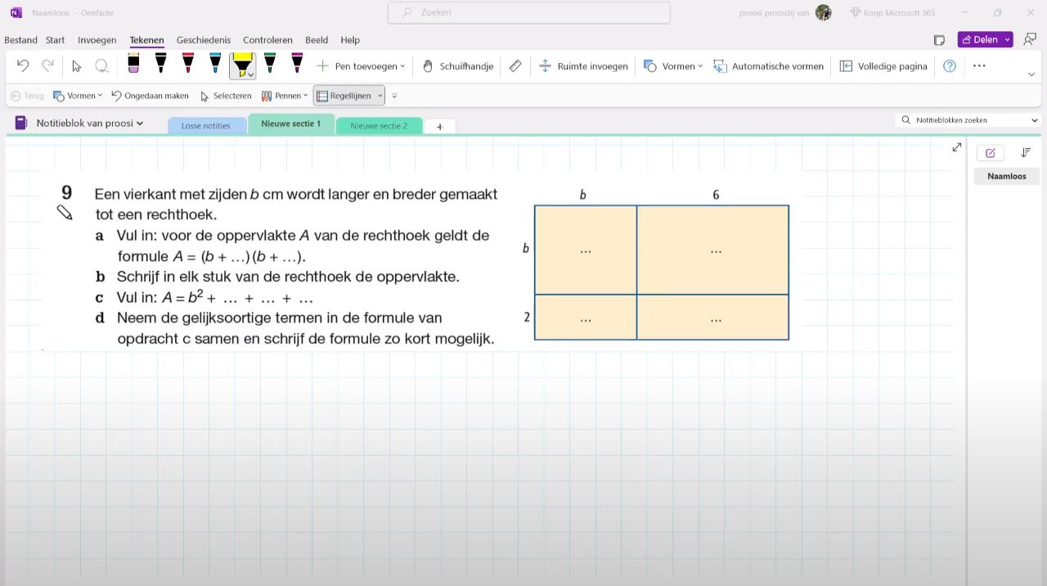This screenshot has width=1047, height=586.
Task: Toggle the ruler tool
Action: [515, 66]
